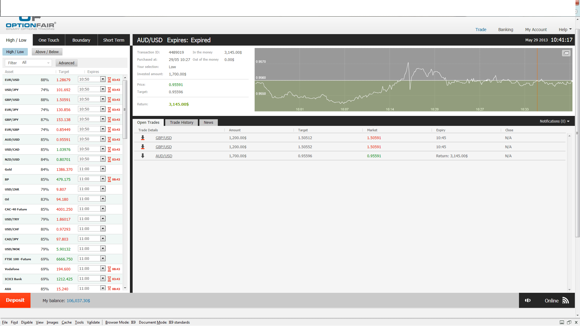
Task: Select the High / Low sub-option button
Action: [15, 52]
